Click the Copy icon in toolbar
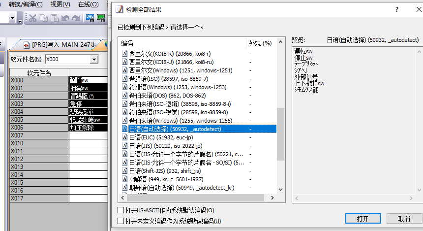 point(44,18)
